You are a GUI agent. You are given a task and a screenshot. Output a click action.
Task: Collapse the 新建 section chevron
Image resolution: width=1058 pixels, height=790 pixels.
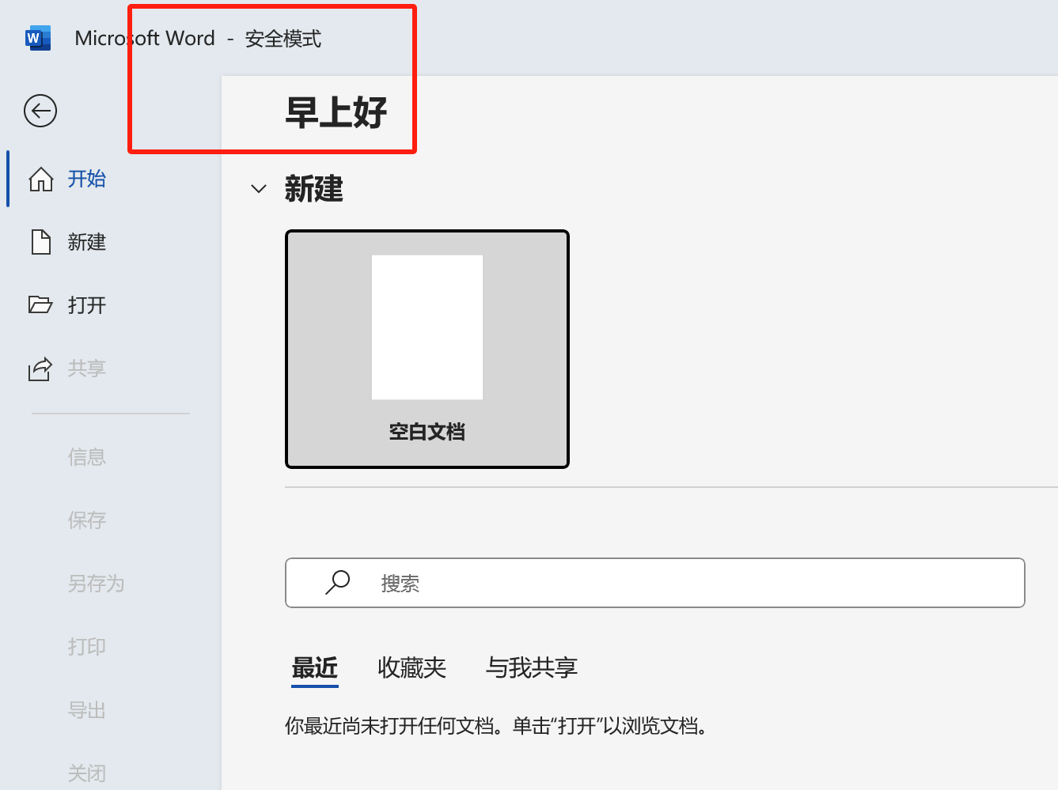click(259, 189)
